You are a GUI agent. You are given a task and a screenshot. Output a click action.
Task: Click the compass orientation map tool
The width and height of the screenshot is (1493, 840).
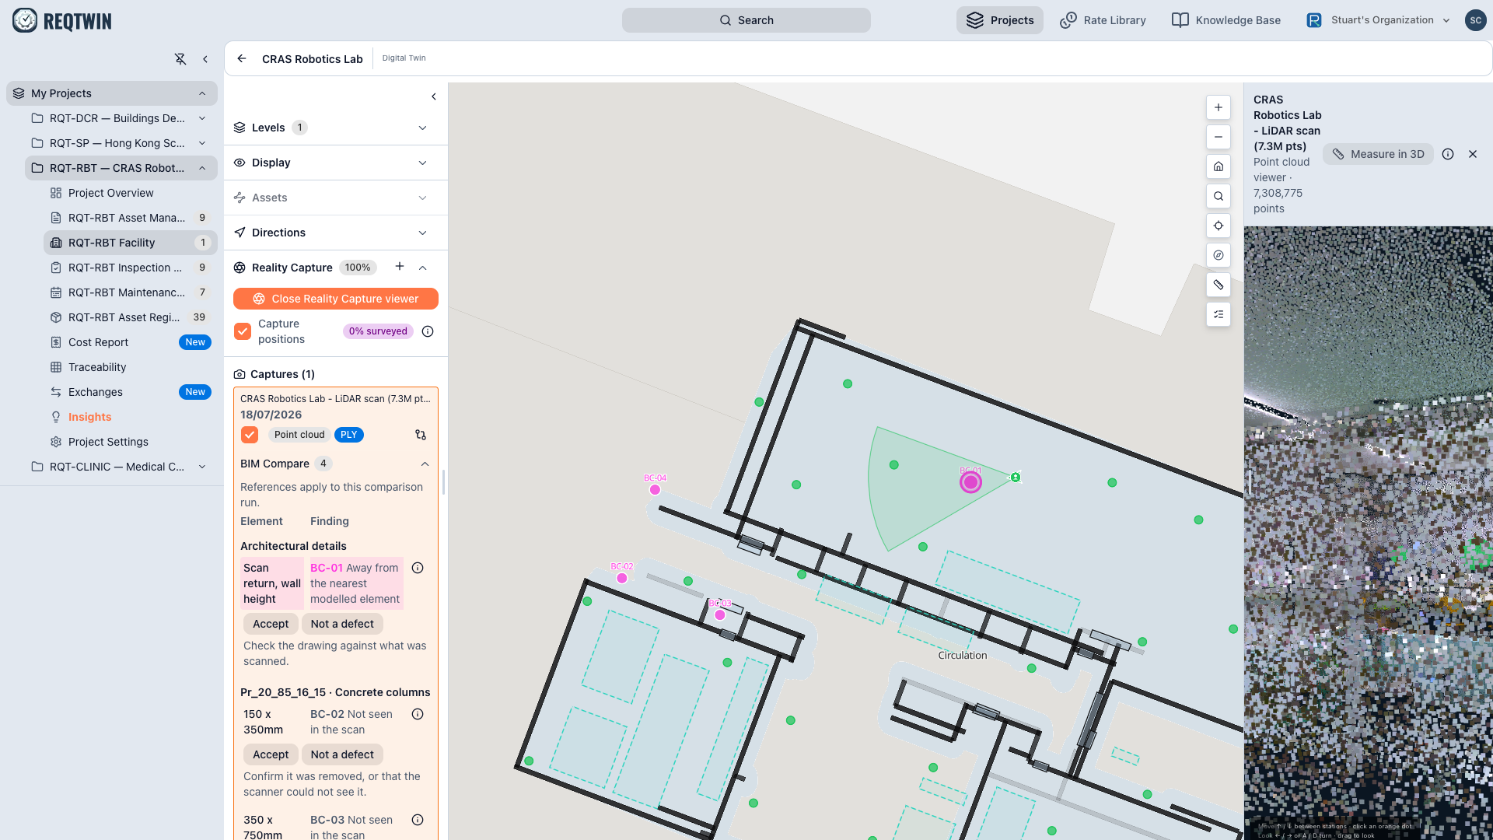1219,255
